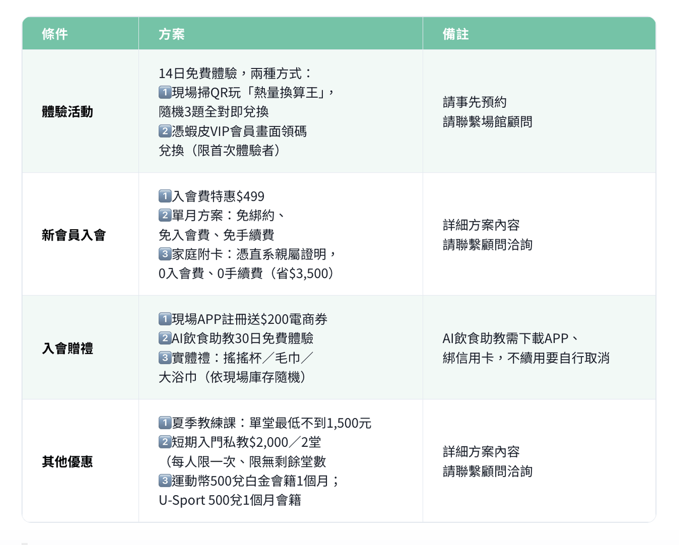Click the 備註 column header
This screenshot has width=679, height=545.
539,34
